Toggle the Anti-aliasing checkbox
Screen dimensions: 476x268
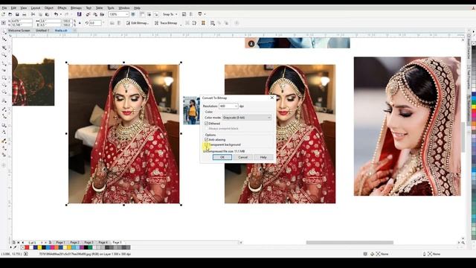tap(207, 139)
